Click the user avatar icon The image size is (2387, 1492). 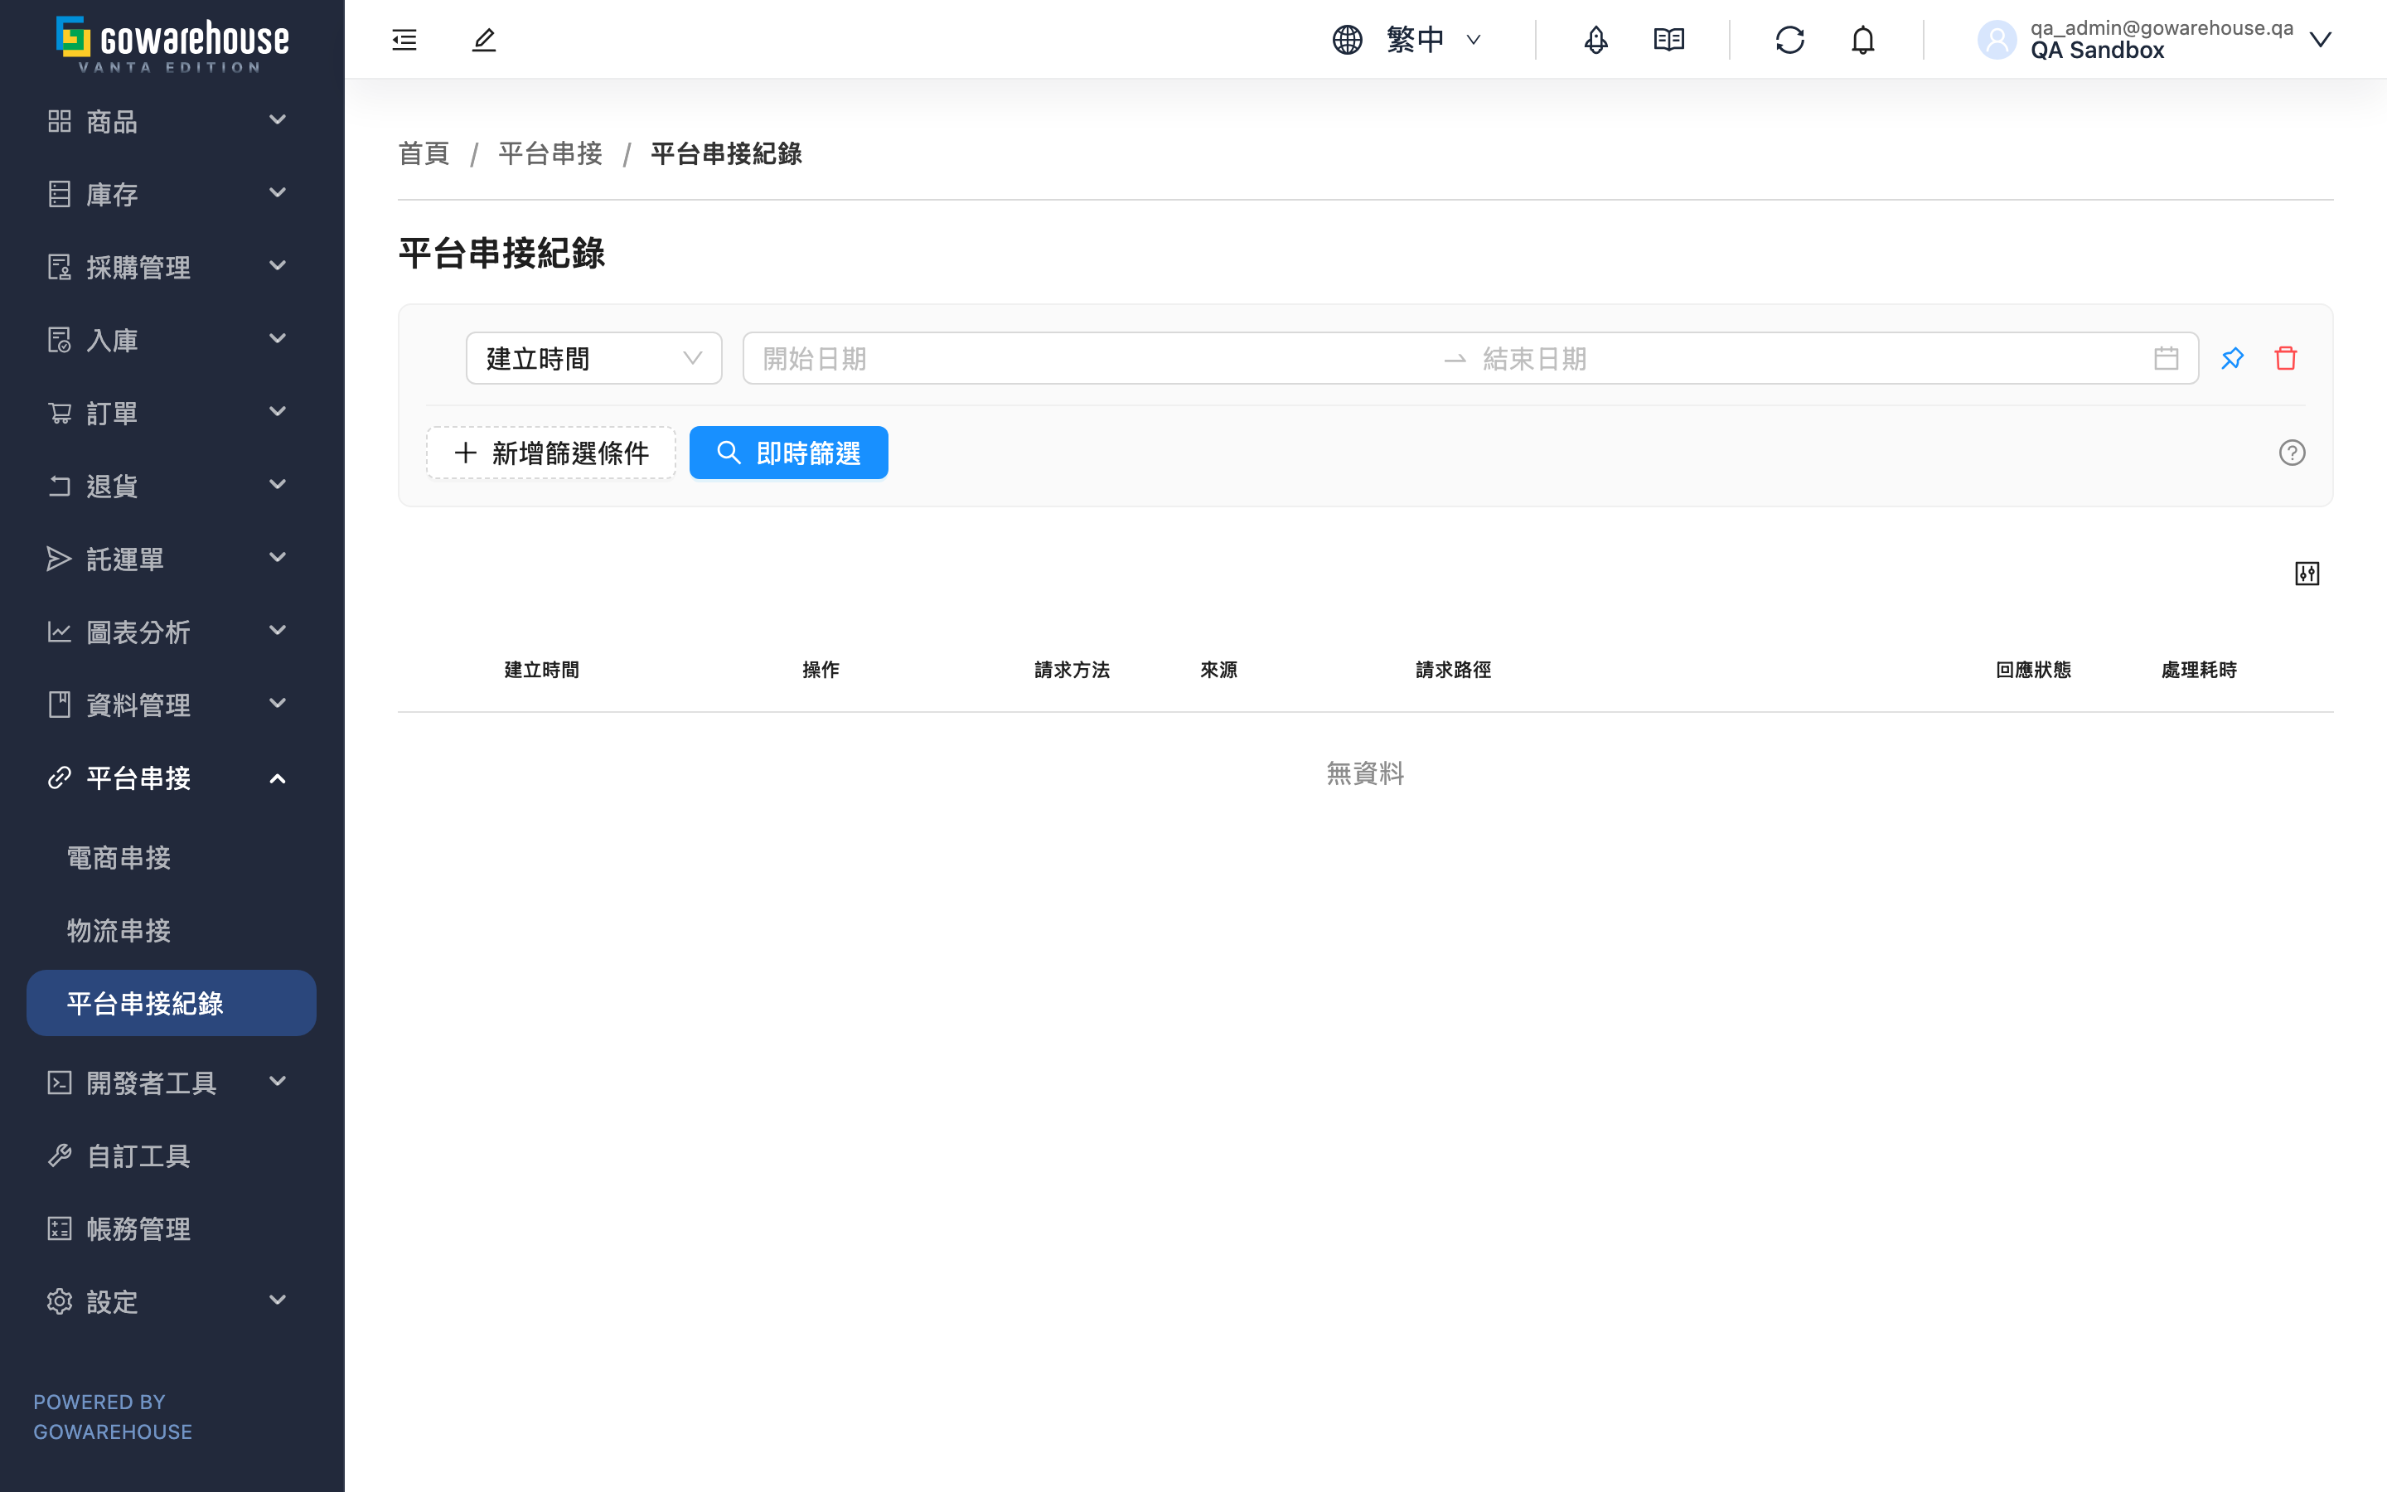pos(1997,40)
